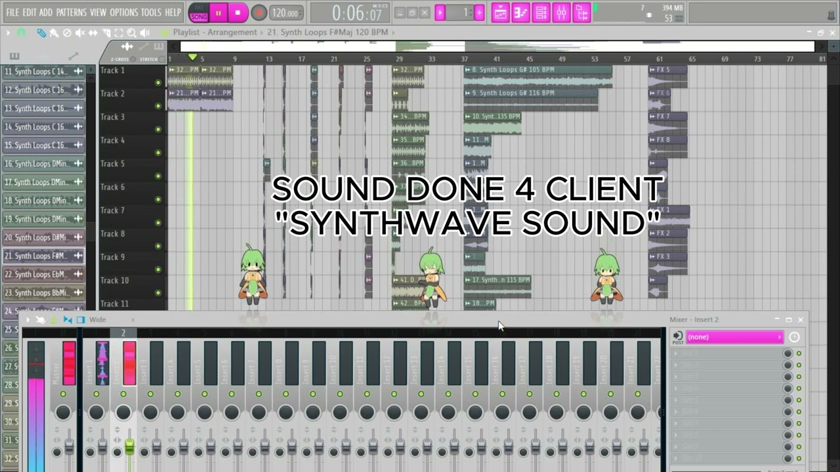Viewport: 840px width, 472px height.
Task: Open the Playlist view from main toolbar
Action: coord(500,12)
